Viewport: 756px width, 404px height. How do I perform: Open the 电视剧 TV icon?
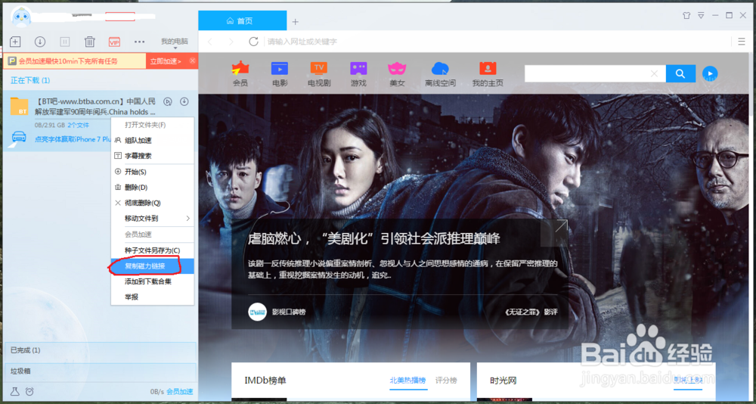coord(319,74)
